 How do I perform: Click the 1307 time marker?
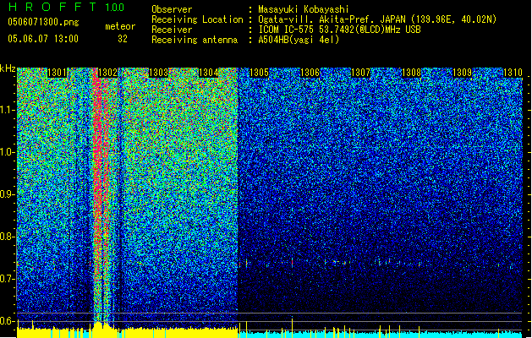tap(360, 73)
